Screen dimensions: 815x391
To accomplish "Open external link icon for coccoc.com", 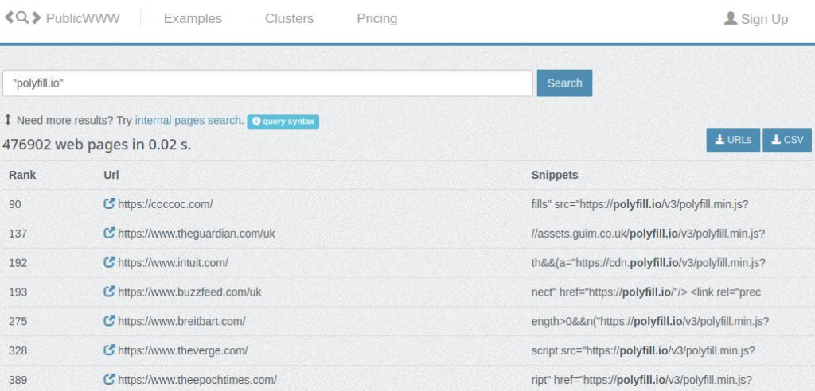I will (x=110, y=204).
